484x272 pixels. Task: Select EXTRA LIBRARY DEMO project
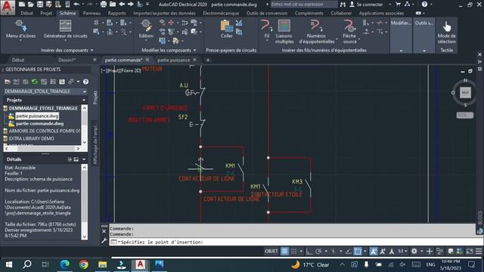[31, 138]
